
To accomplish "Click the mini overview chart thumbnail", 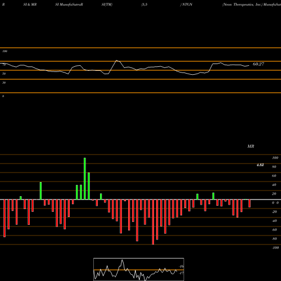I will click(x=139, y=269).
